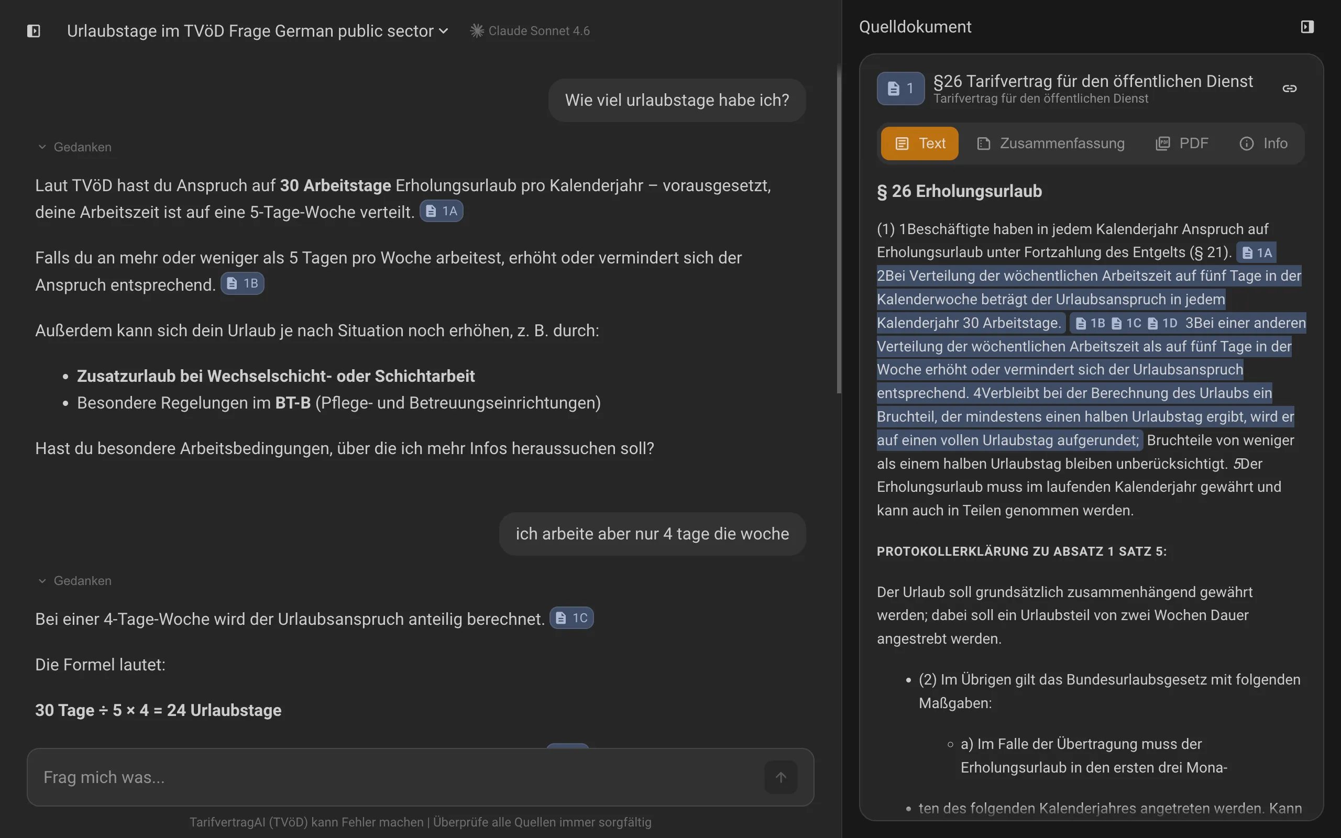Select the Info button in the source panel

[x=1265, y=143]
